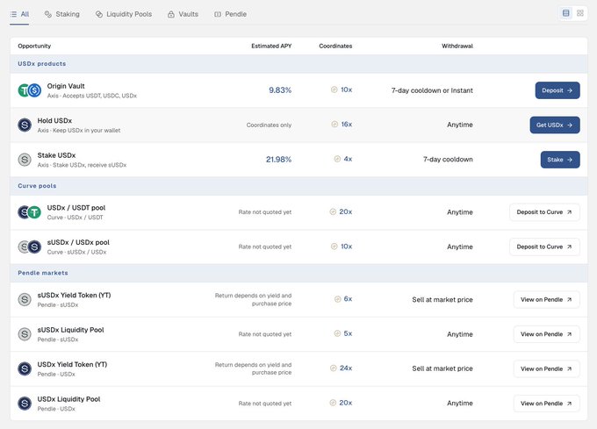Click the coin icon beside 4x

point(337,159)
